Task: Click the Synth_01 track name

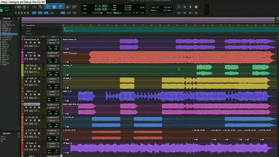Action: [31, 52]
